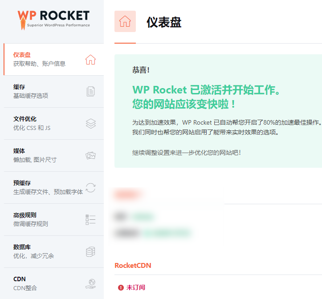Switch to the 预缓存 section
The height and width of the screenshot is (299, 322).
tap(40, 187)
